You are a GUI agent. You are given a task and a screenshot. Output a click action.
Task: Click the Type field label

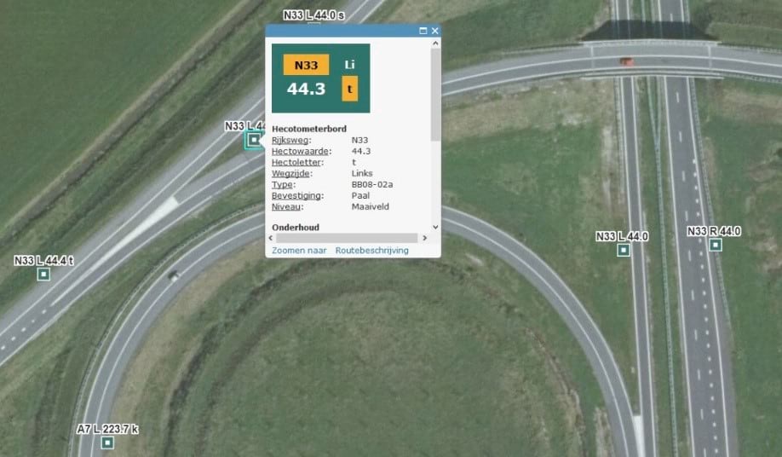coord(283,184)
